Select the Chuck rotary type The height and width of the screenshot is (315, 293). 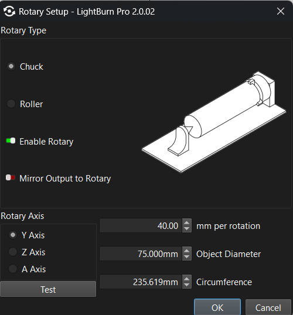11,66
